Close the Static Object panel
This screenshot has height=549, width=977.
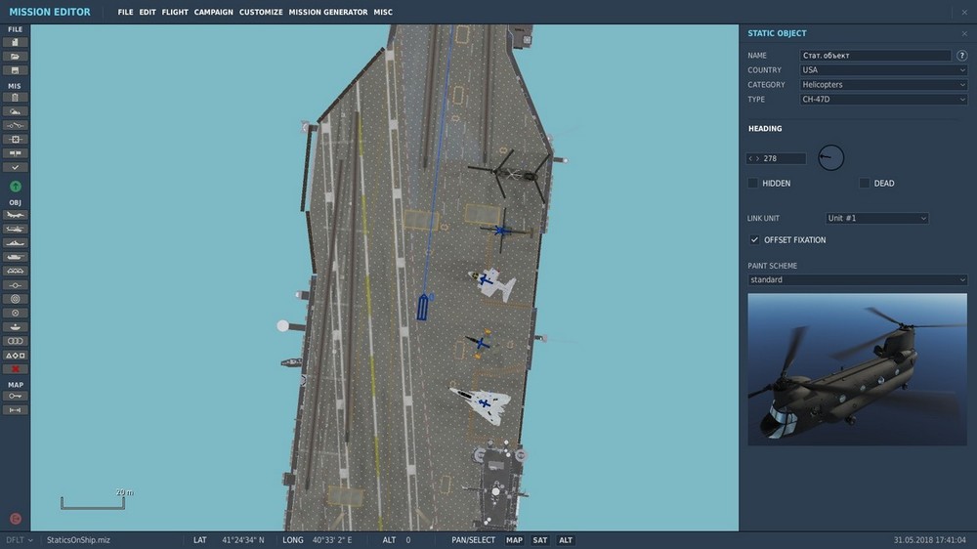[964, 33]
